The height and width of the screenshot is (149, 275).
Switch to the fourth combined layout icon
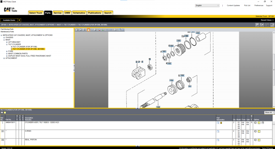tap(272, 25)
